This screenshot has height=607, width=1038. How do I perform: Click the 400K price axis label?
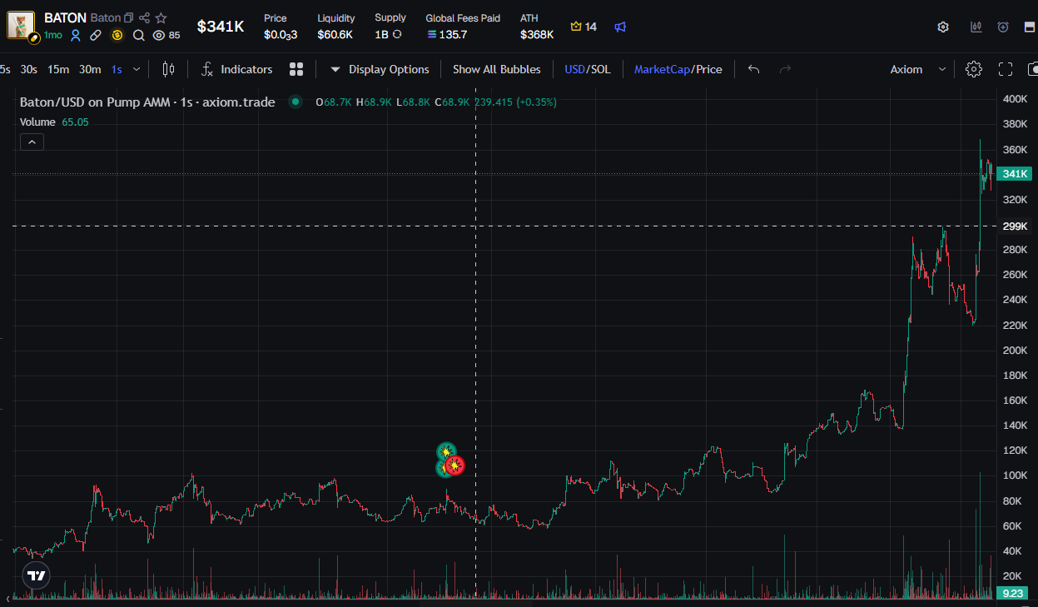(x=1016, y=99)
